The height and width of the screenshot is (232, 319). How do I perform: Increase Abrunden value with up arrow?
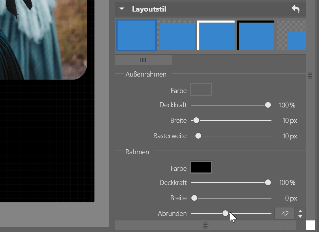click(x=300, y=211)
